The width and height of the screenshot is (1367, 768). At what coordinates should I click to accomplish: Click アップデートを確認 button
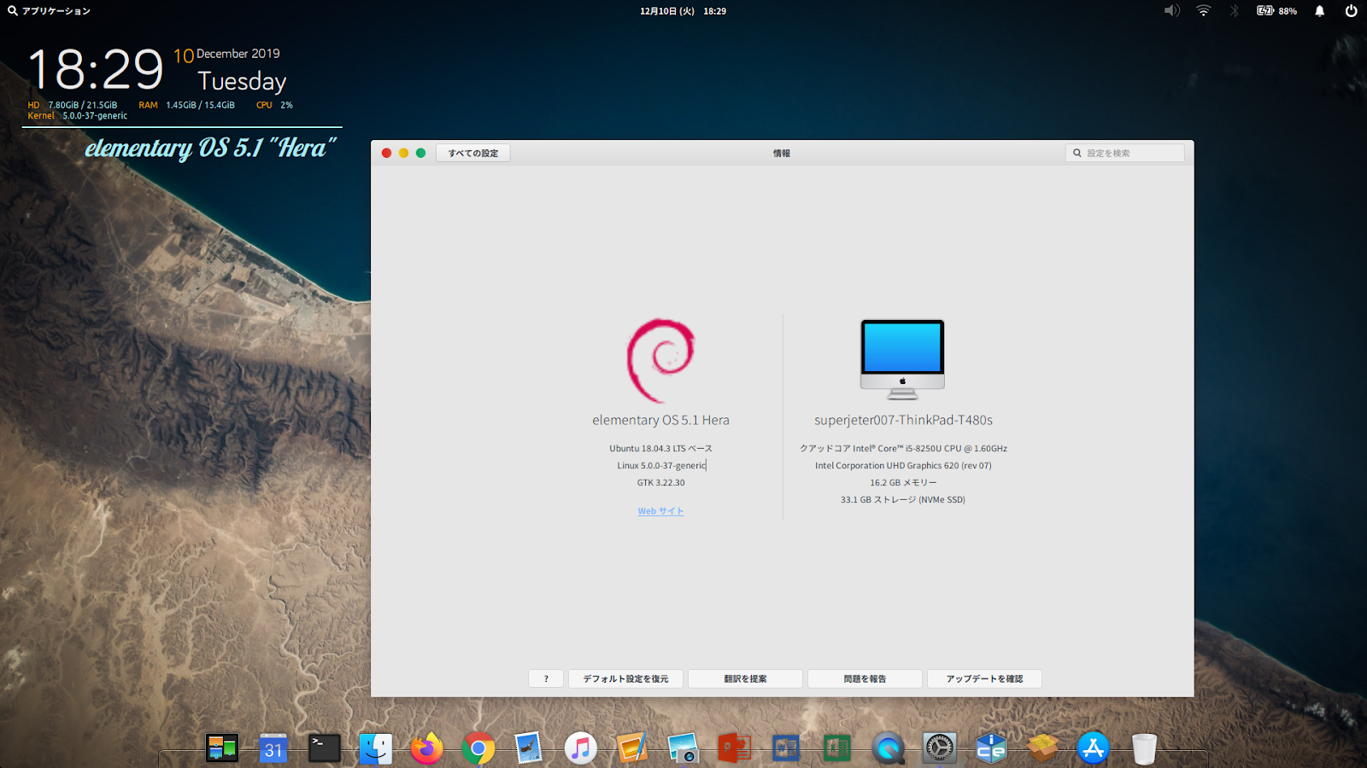point(984,678)
